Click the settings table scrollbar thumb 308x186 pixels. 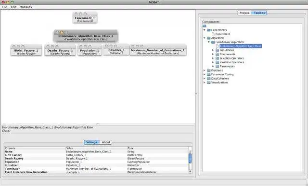190,158
